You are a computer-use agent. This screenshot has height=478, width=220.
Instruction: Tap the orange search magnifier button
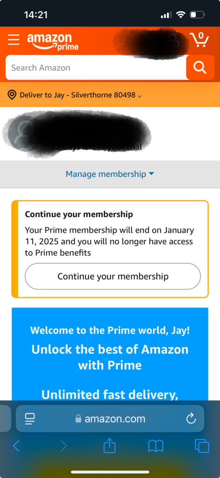click(200, 68)
